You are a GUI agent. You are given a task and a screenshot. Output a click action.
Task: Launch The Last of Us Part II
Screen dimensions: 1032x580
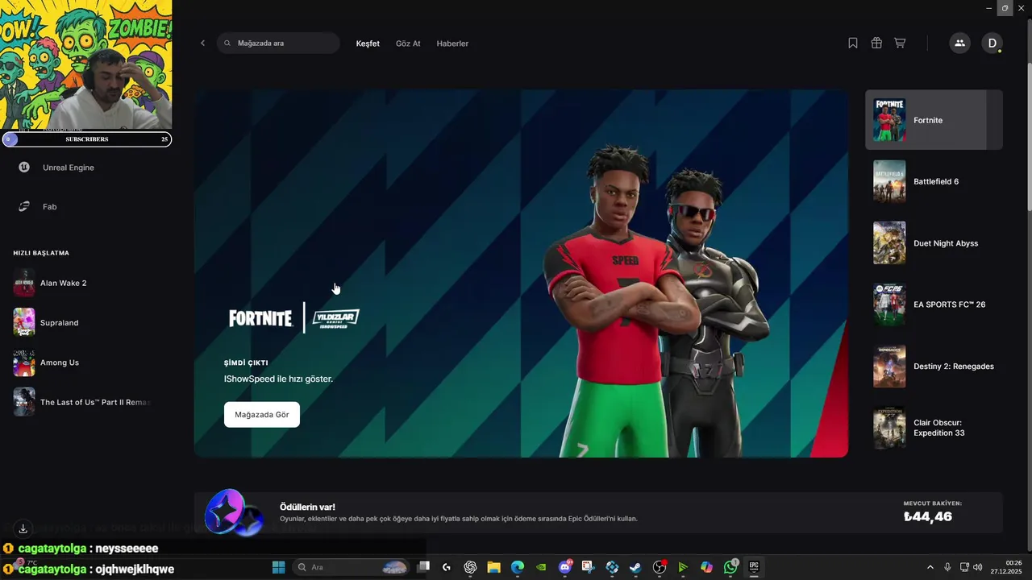82,402
